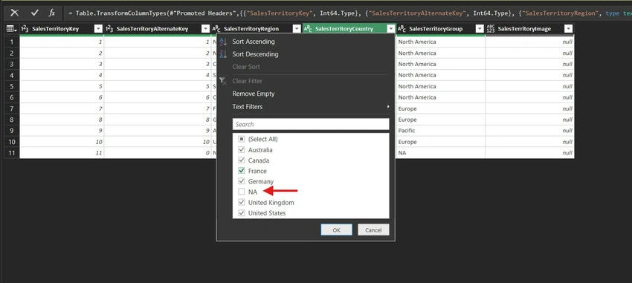Screen dimensions: 632x283
Task: Click SalesTerritoryImage ABC123 type icon
Action: (x=491, y=28)
